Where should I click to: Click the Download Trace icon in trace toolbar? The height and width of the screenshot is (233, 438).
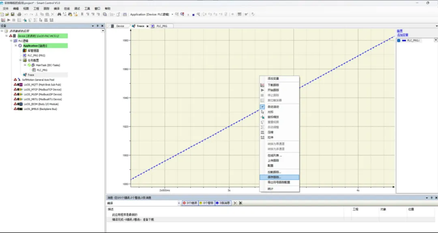pyautogui.click(x=3, y=20)
